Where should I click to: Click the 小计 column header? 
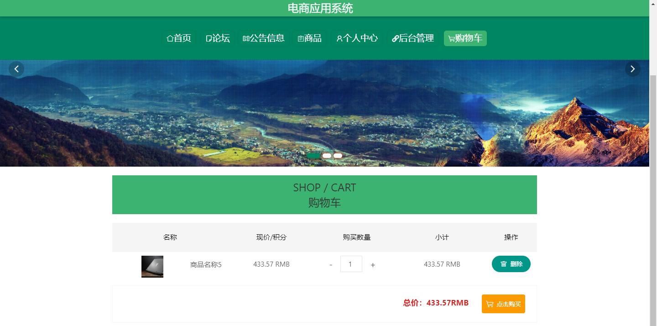tap(442, 237)
